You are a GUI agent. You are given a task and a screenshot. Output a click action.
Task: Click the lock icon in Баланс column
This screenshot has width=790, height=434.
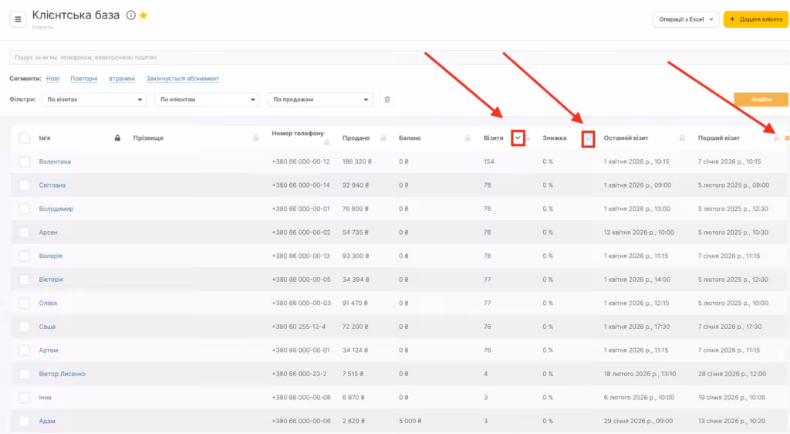[x=468, y=138]
